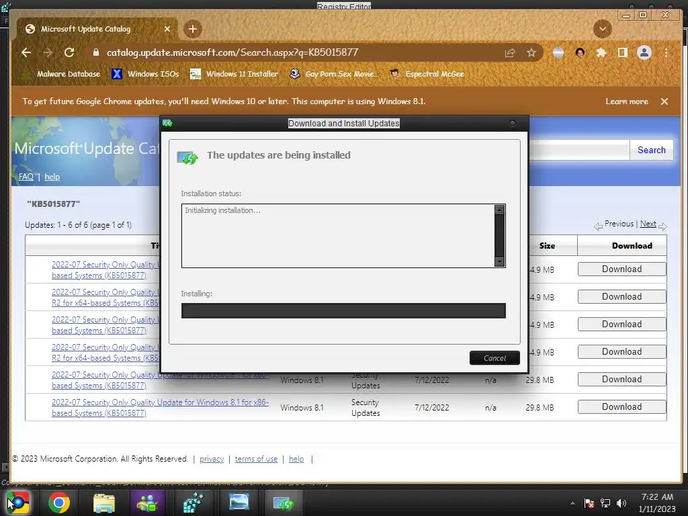Open the tab search dropdown chevron
Screen dimensions: 688x516
(x=603, y=30)
